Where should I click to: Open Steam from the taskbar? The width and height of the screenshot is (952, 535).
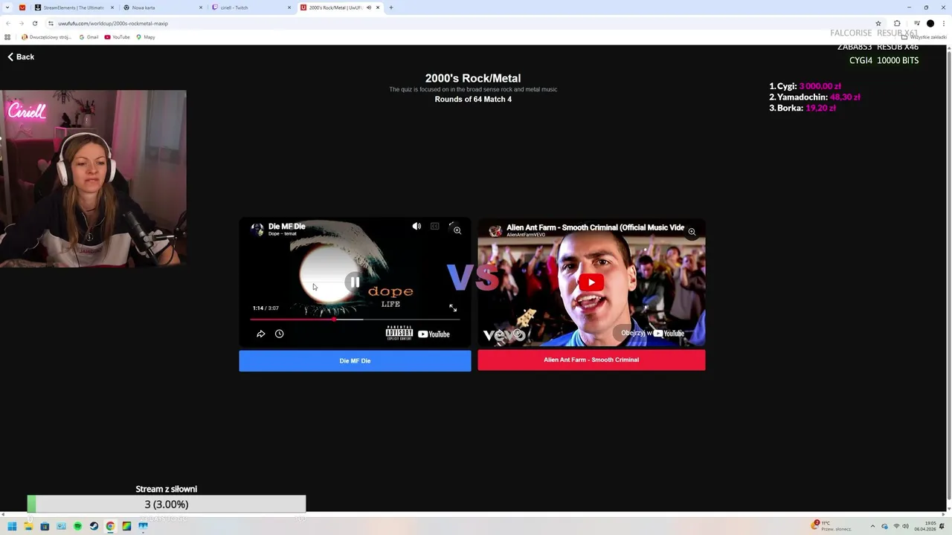coord(94,526)
